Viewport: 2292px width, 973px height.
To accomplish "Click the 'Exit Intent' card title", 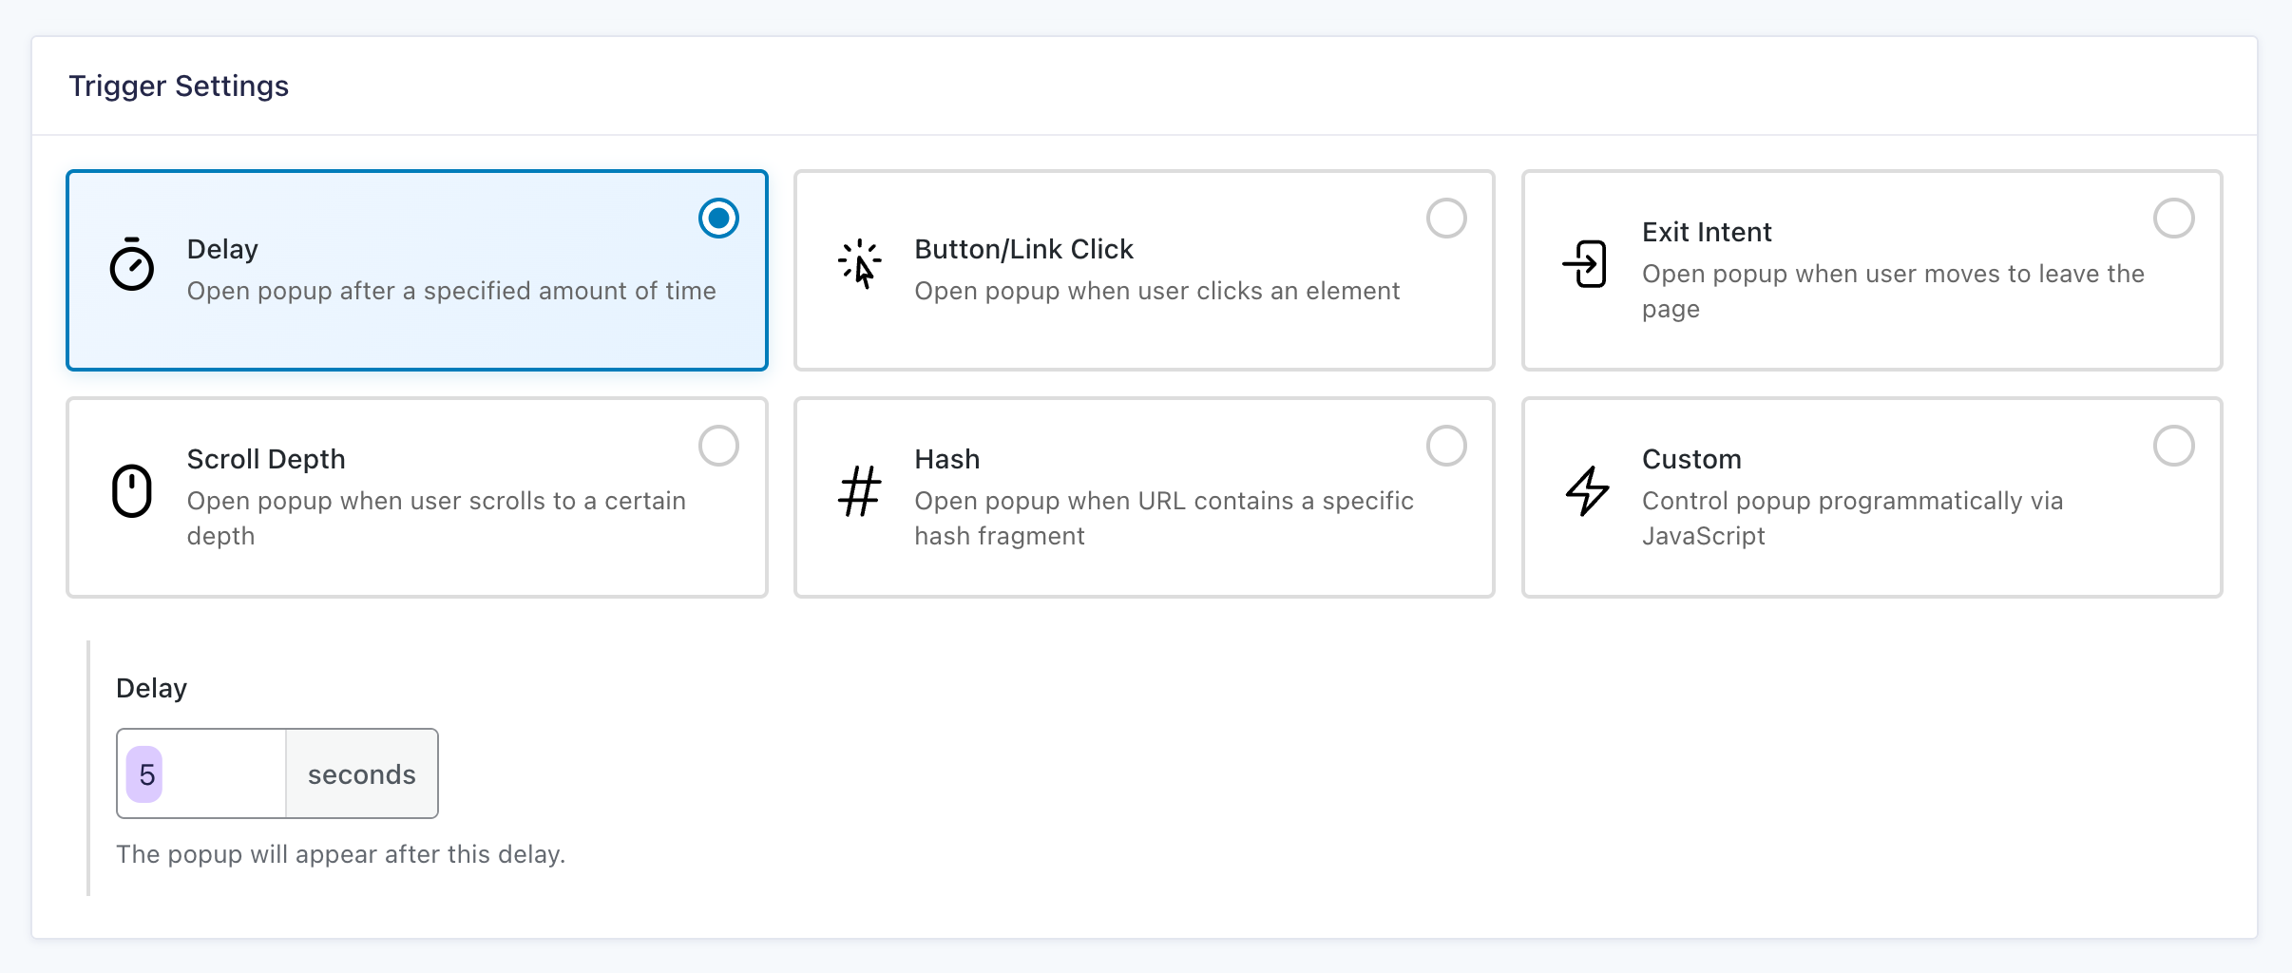I will (1707, 233).
